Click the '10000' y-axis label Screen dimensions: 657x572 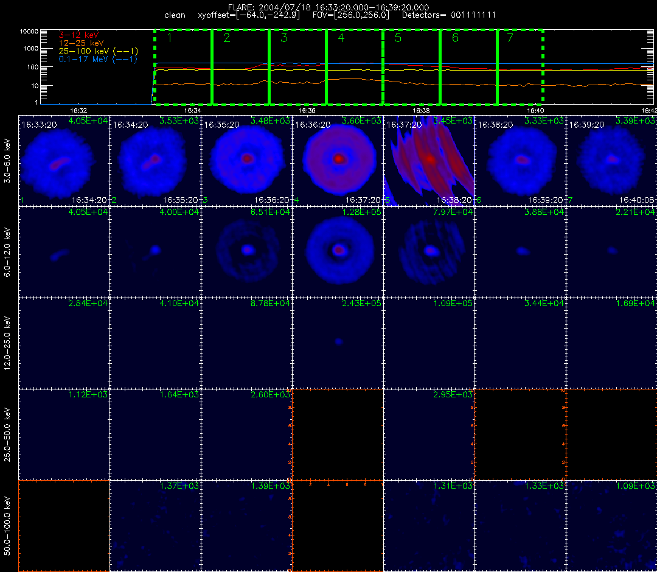coord(29,32)
